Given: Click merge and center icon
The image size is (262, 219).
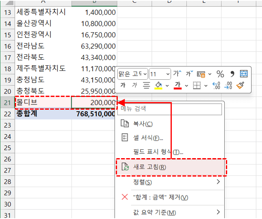Looking at the screenshot, I should (x=244, y=74).
